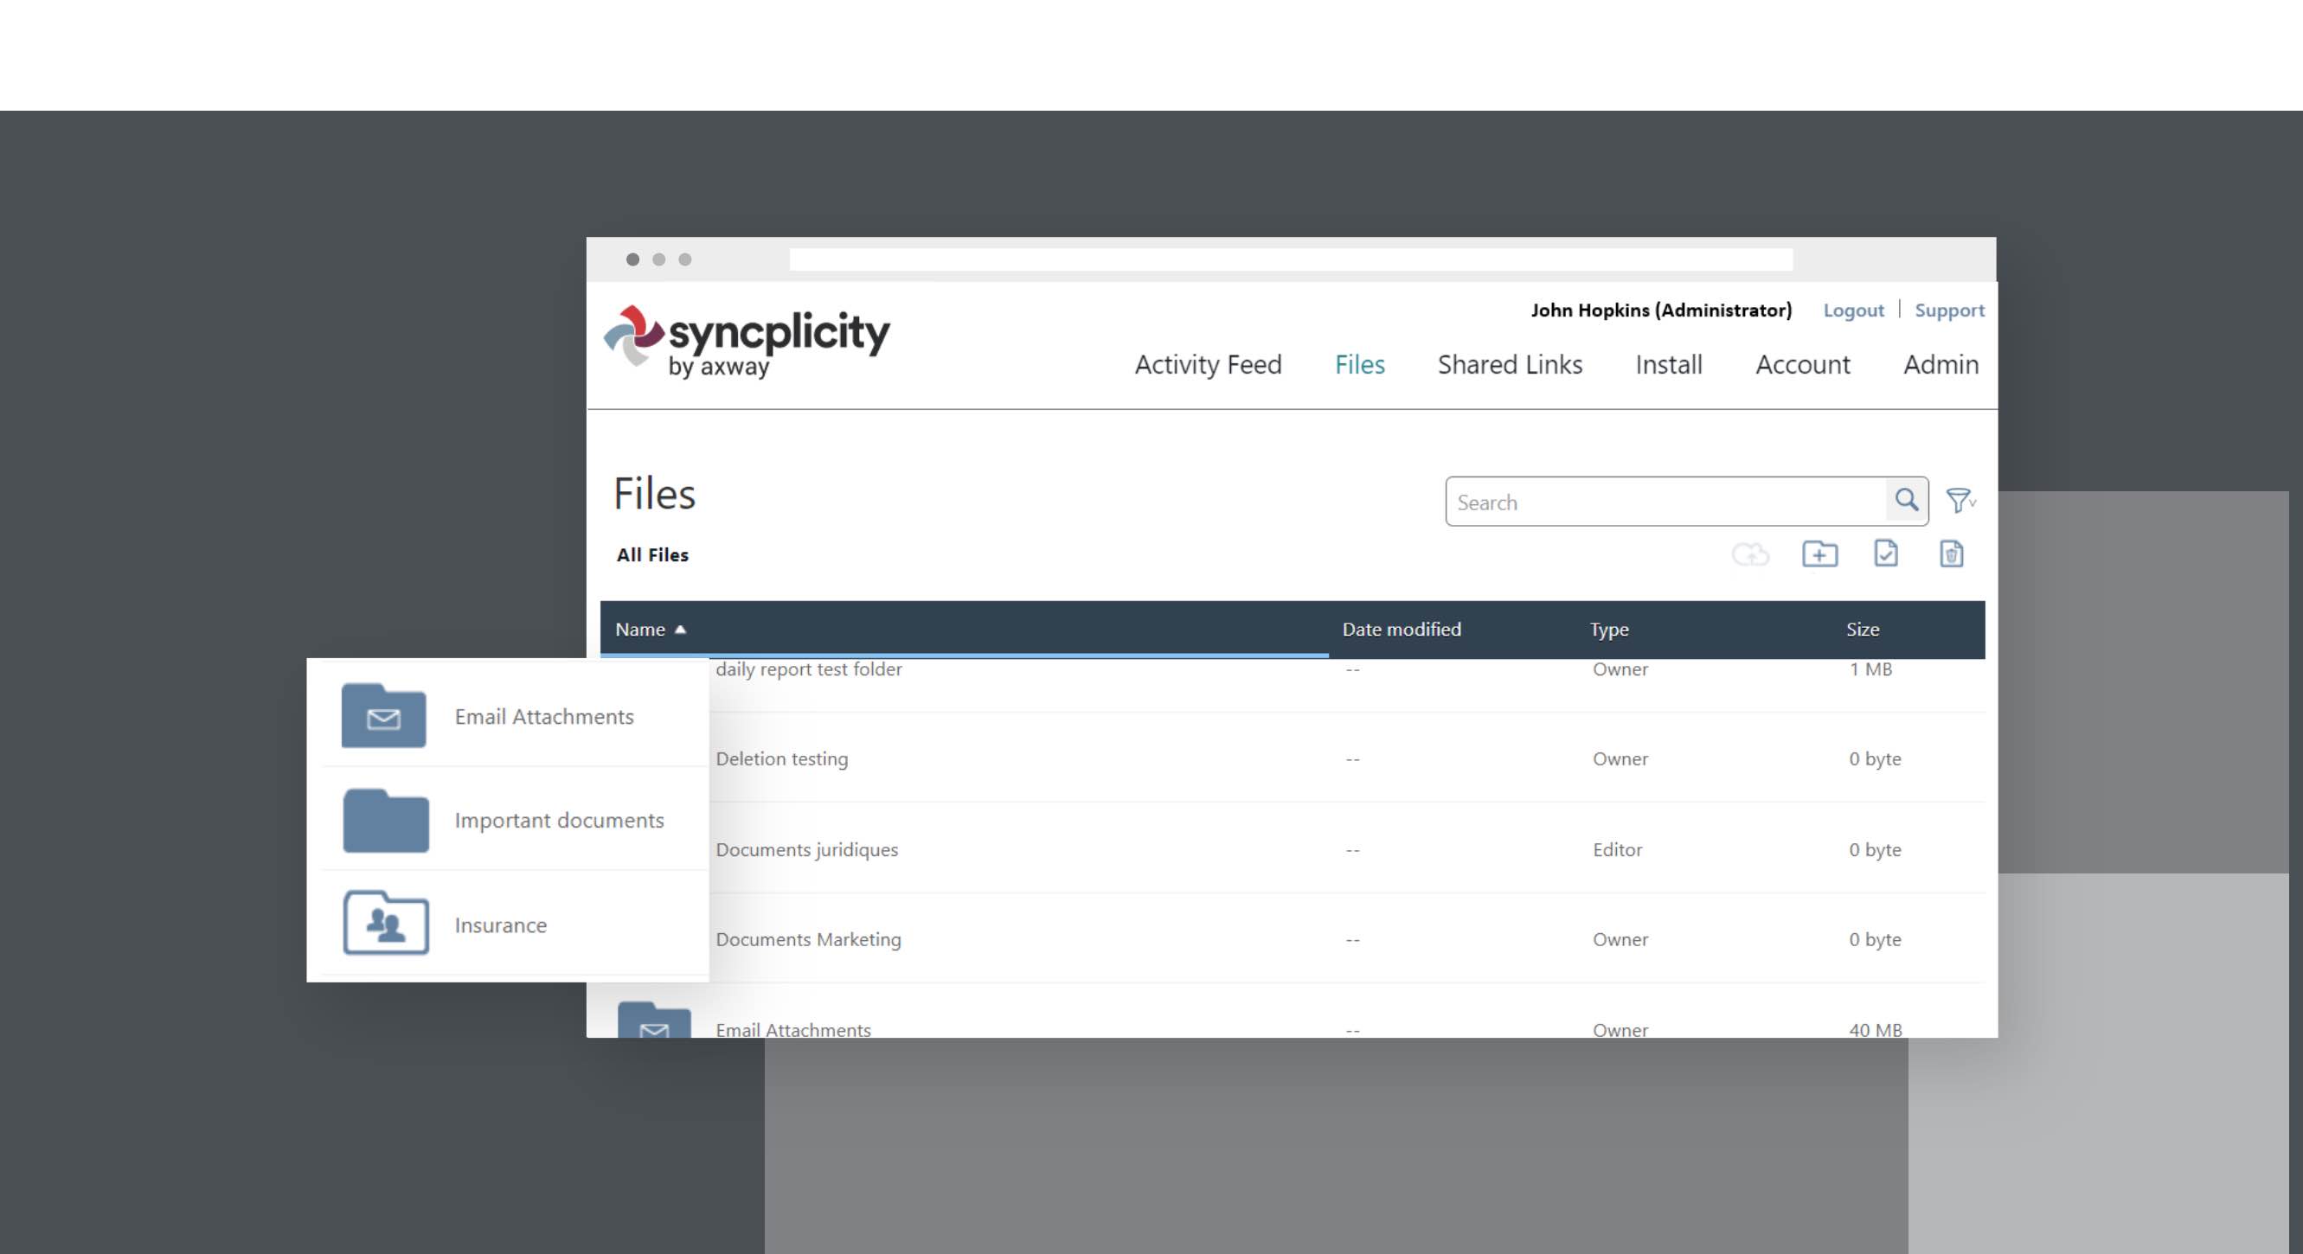Click the Files page heading
Screen dimensions: 2303x1254
coord(654,493)
